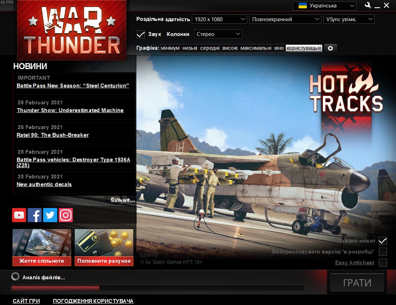Screen dimensions: 396x305
Task: Open the Easy Anticheat link text
Action: [355, 263]
